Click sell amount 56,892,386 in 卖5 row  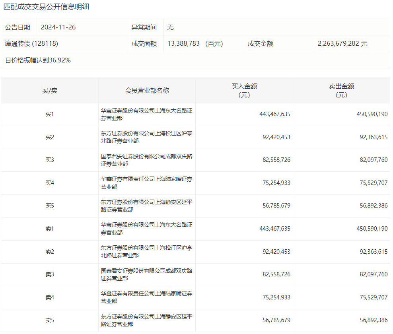click(373, 320)
